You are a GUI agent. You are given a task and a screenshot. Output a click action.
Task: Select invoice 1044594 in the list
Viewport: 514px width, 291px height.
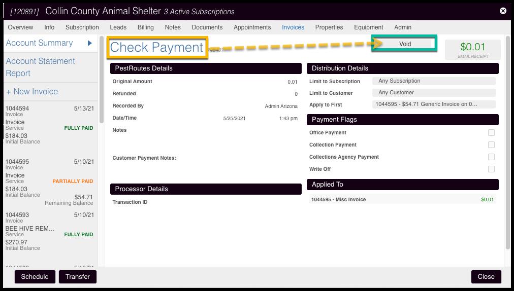(49, 124)
